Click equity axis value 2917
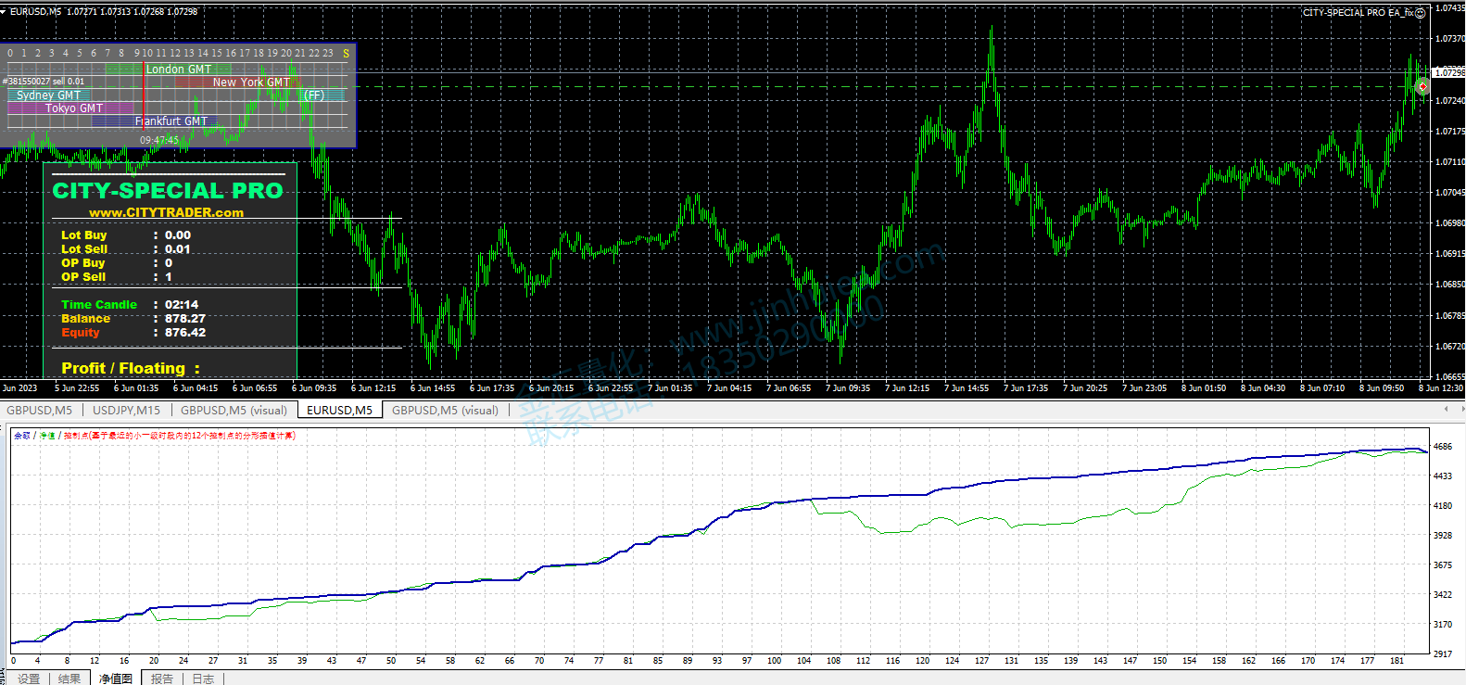The height and width of the screenshot is (685, 1466). click(x=1443, y=654)
